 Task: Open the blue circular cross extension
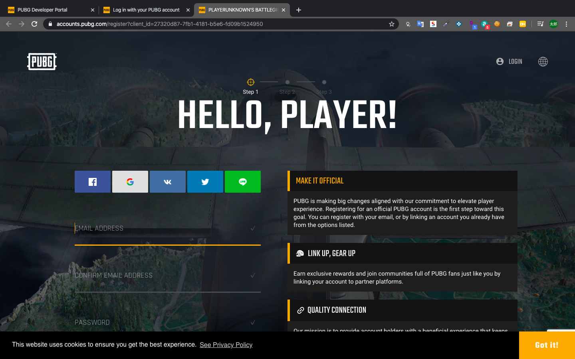coord(459,24)
